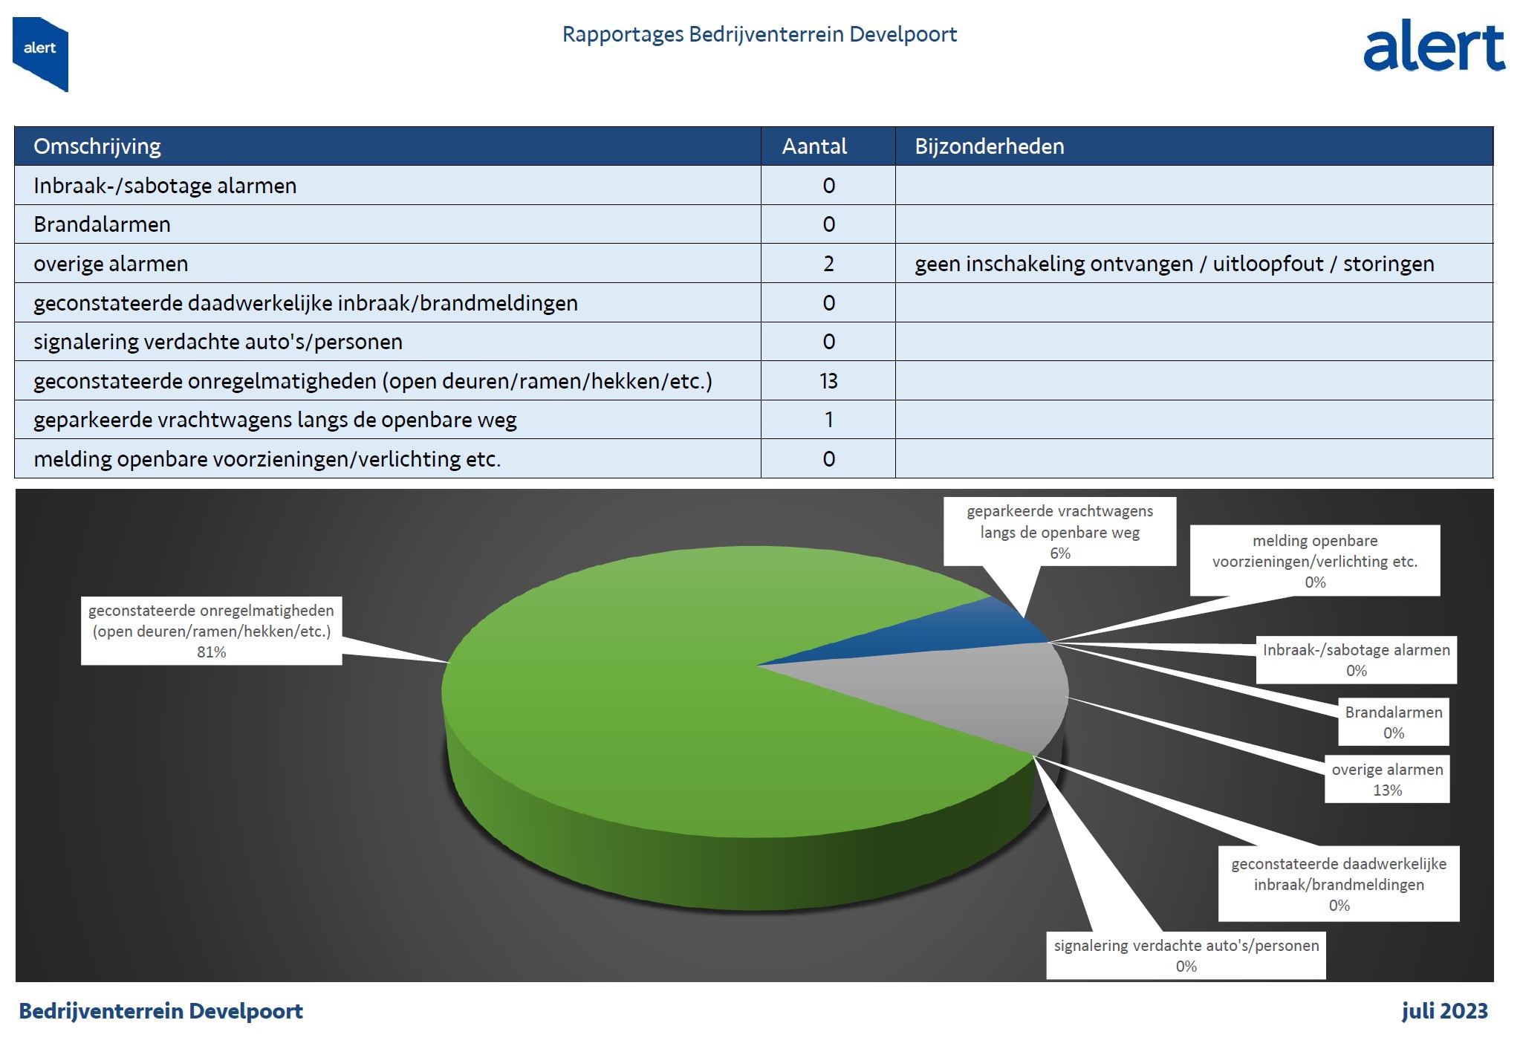Click the geparkeerde vrachtwagens 6% label

click(x=1059, y=532)
